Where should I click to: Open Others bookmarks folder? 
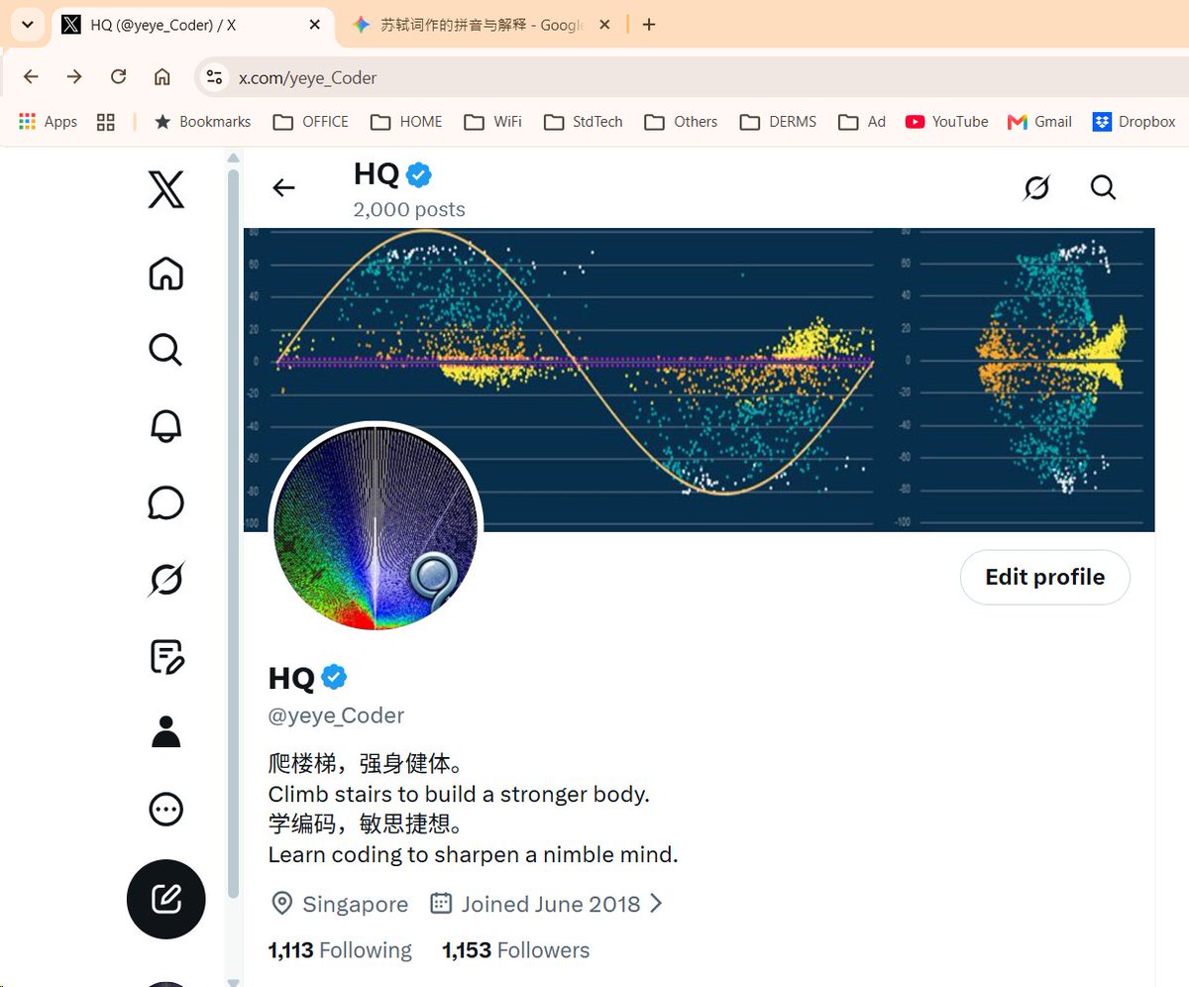pos(681,121)
